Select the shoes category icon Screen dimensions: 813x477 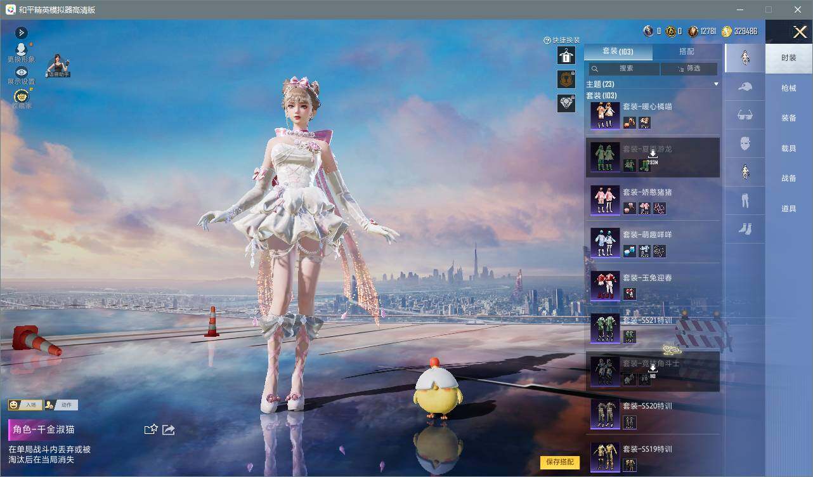point(745,229)
